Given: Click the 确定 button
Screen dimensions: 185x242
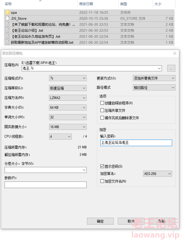Looking at the screenshot, I should pyautogui.click(x=100, y=221).
